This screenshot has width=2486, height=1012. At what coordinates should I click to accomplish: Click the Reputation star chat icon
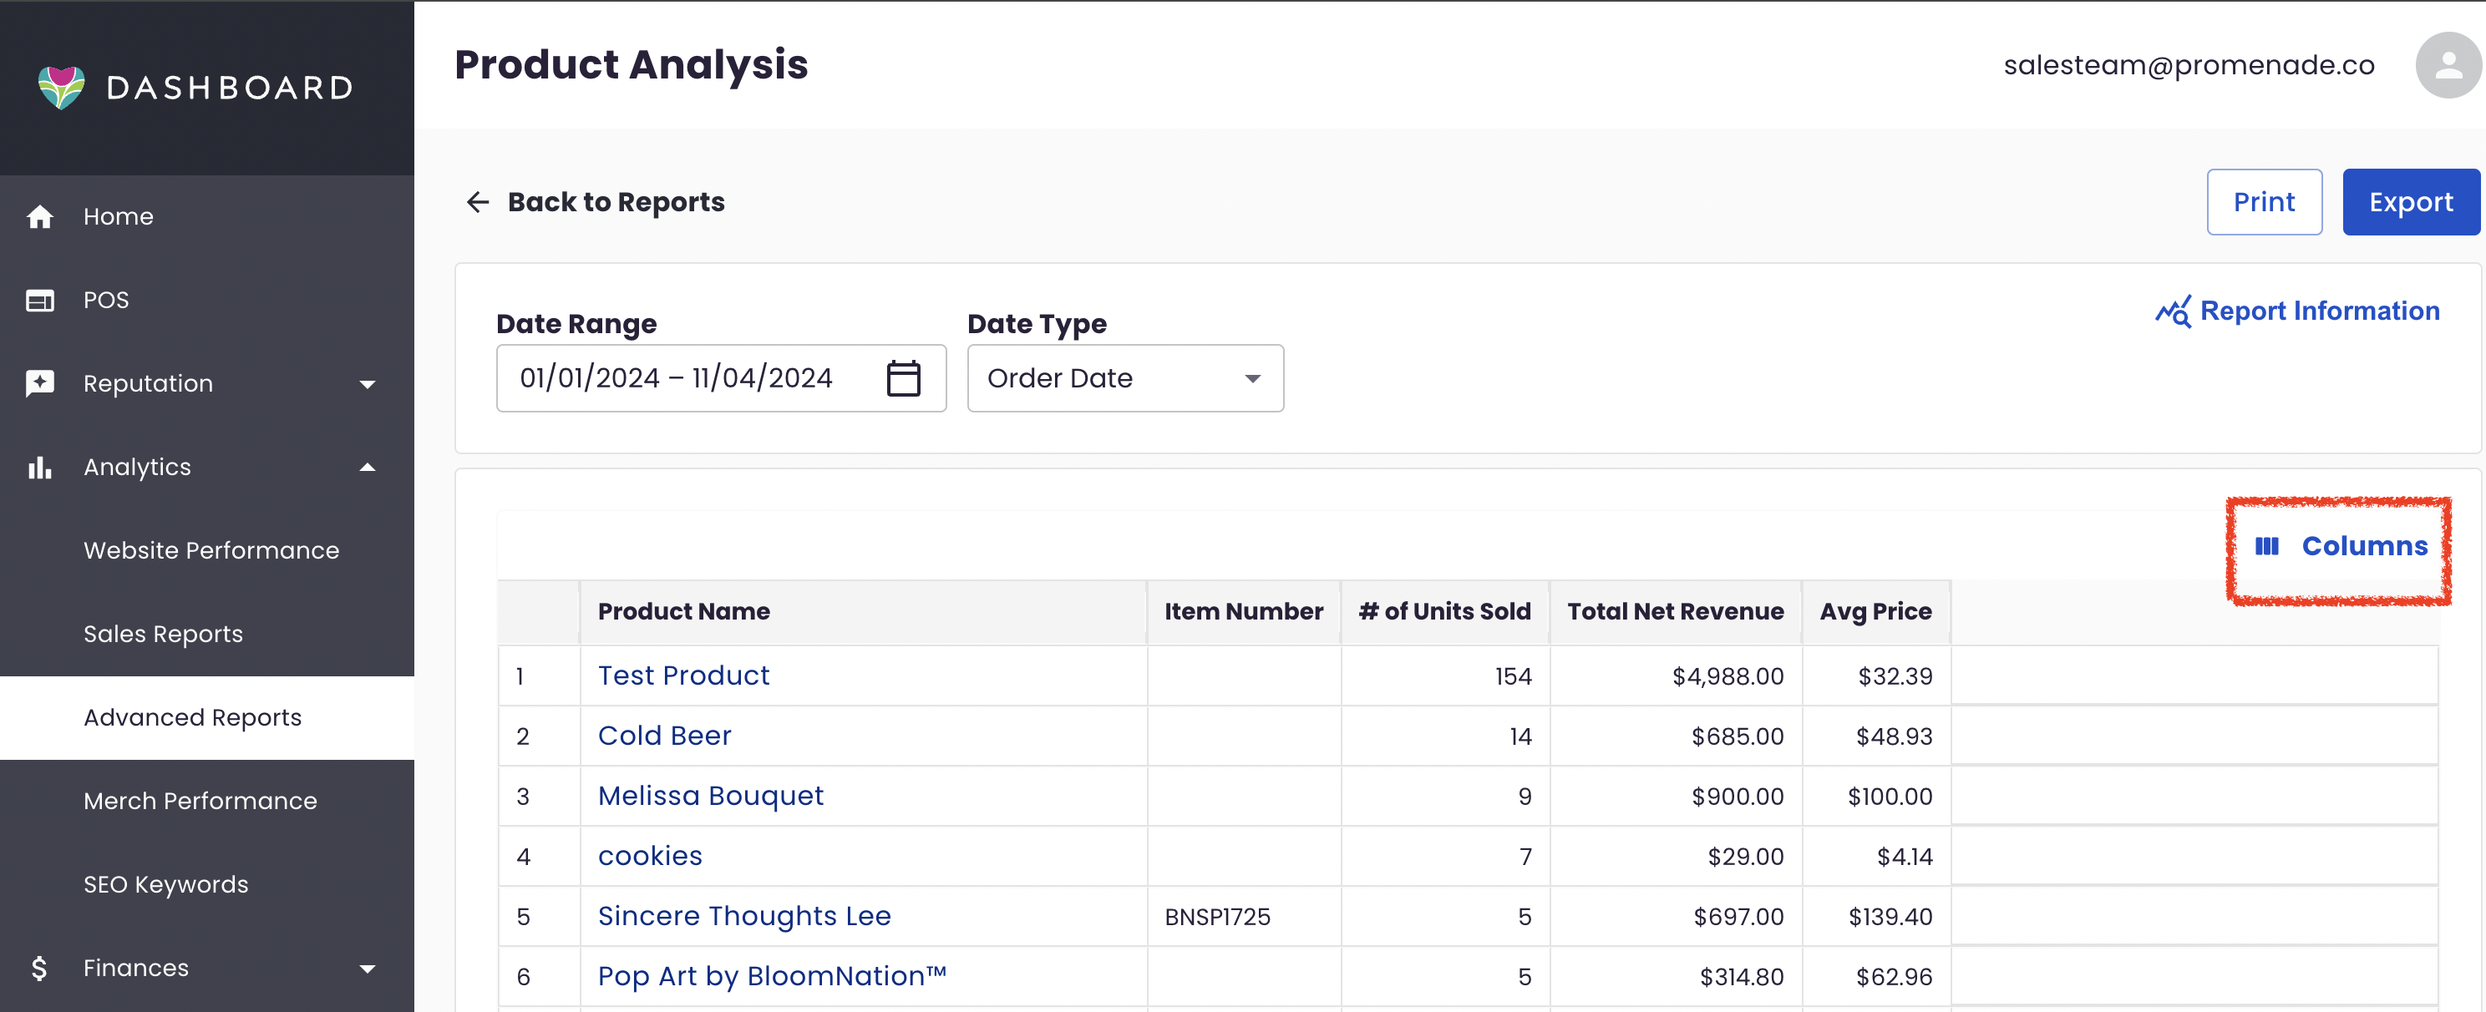(x=39, y=384)
